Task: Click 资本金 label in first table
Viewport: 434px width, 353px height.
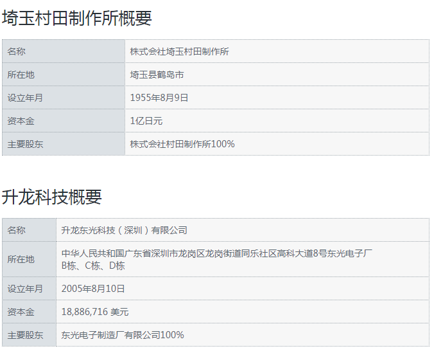Action: [21, 121]
